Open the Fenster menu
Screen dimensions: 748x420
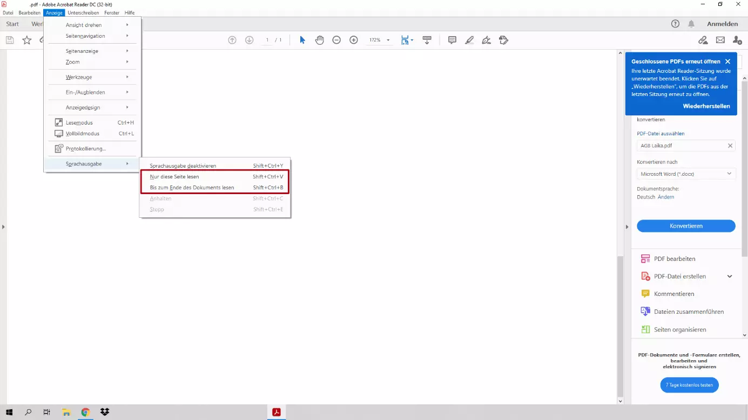(x=112, y=12)
